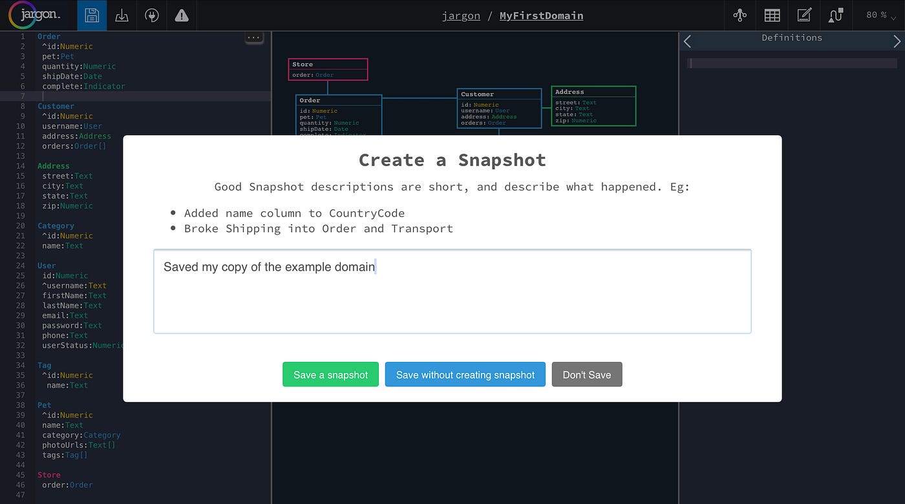The height and width of the screenshot is (504, 905).
Task: Click the snapshot description text area
Action: 452,291
